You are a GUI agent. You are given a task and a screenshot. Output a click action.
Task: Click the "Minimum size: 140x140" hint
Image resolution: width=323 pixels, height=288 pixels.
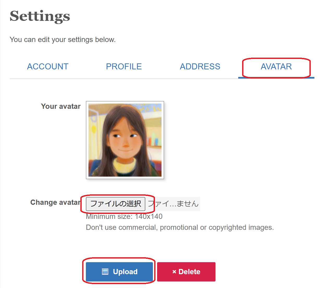coord(124,217)
